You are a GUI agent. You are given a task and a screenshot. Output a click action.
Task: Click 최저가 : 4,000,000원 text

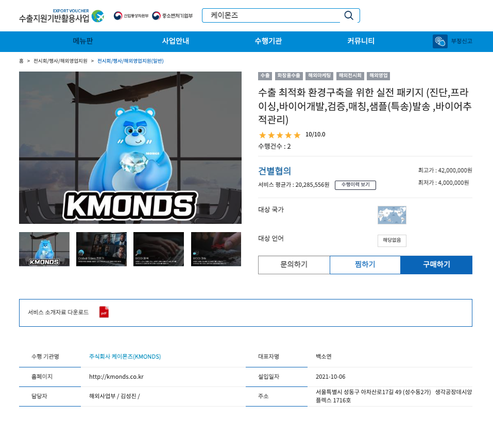point(444,183)
